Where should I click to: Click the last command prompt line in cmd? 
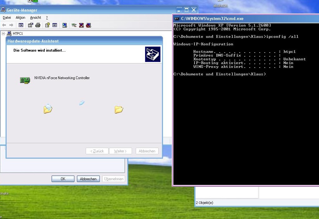tap(220, 74)
